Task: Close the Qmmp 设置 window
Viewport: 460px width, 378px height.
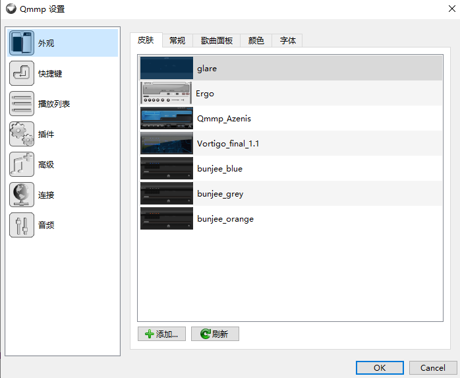Action: click(452, 9)
